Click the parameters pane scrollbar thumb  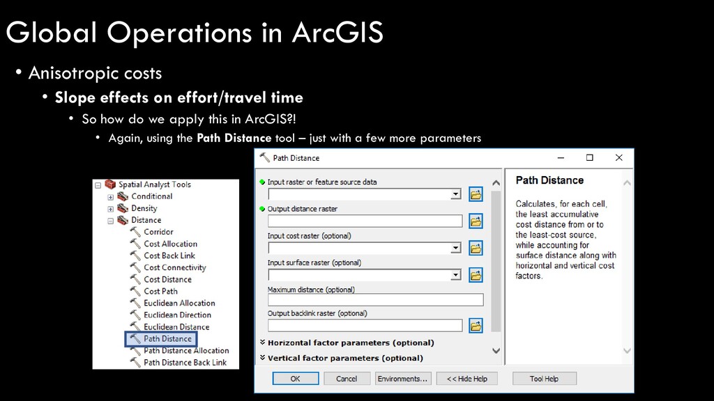[496, 261]
